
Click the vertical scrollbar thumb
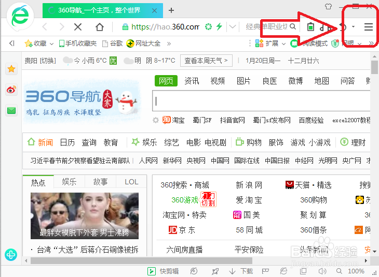[x=374, y=67]
